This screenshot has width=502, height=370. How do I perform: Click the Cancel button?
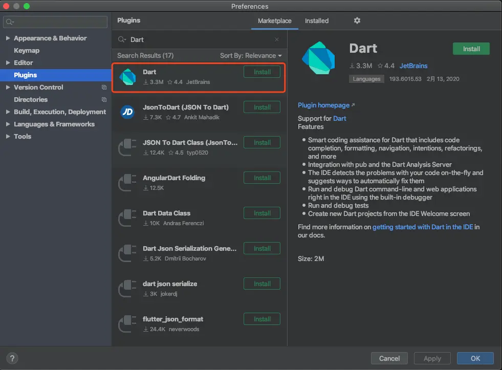[389, 358]
